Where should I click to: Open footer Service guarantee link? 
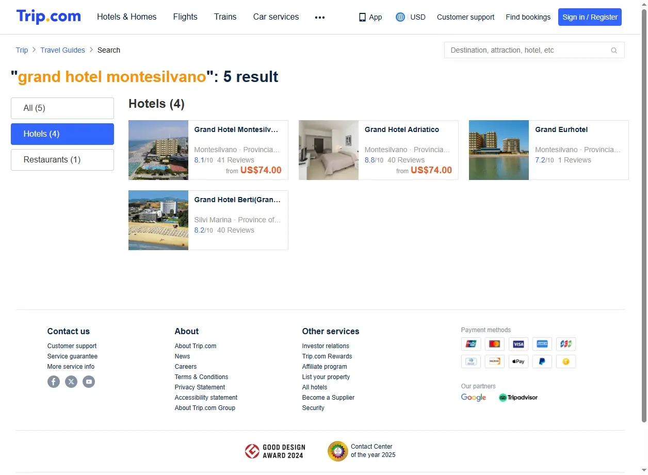click(x=72, y=356)
